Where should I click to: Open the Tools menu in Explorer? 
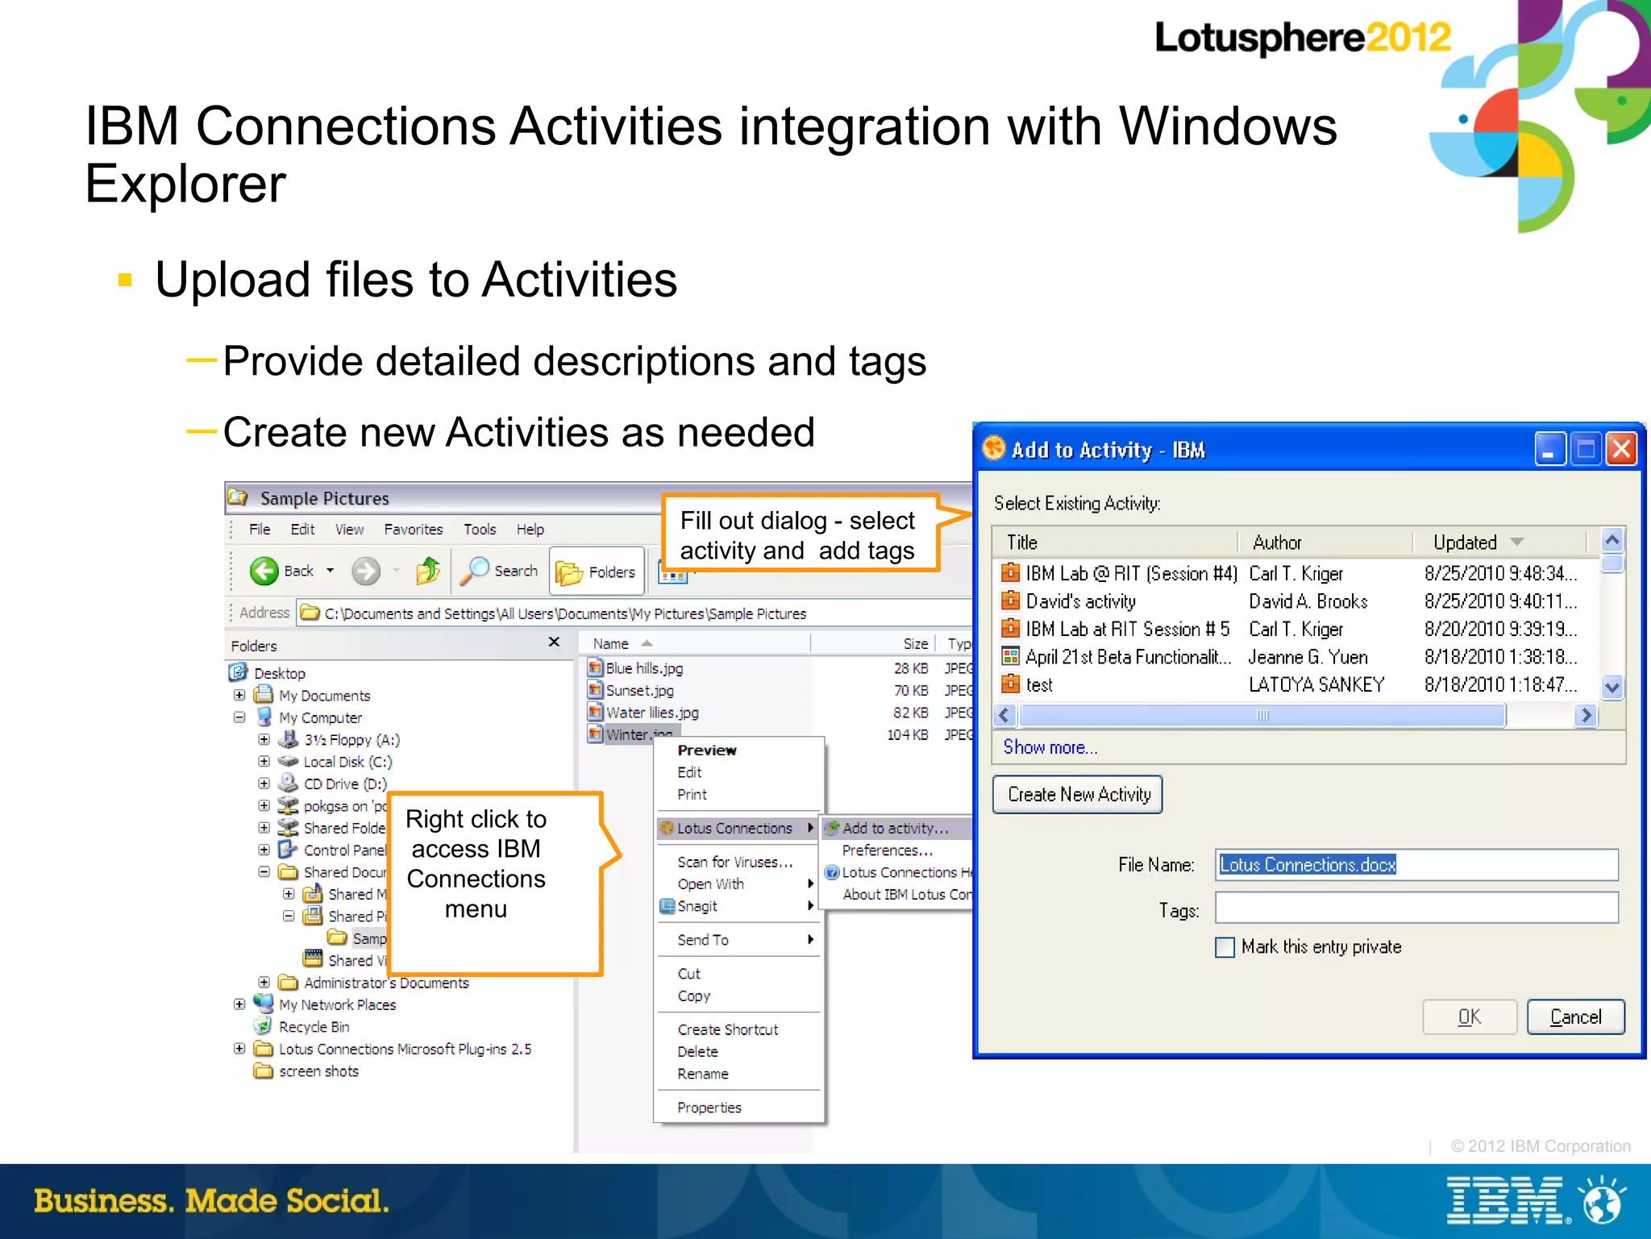[480, 530]
